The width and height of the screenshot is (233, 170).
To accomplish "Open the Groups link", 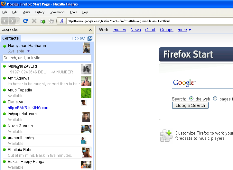I will click(x=167, y=30).
